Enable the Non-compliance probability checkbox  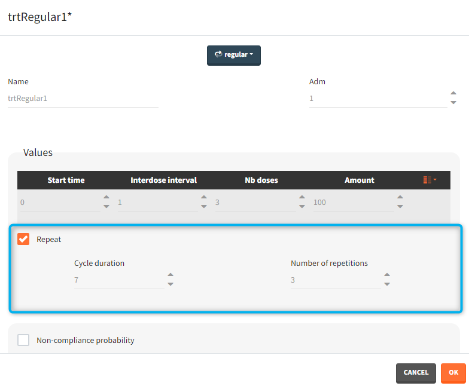[x=23, y=340]
